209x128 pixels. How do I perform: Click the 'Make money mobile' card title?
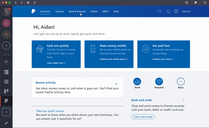point(113,46)
